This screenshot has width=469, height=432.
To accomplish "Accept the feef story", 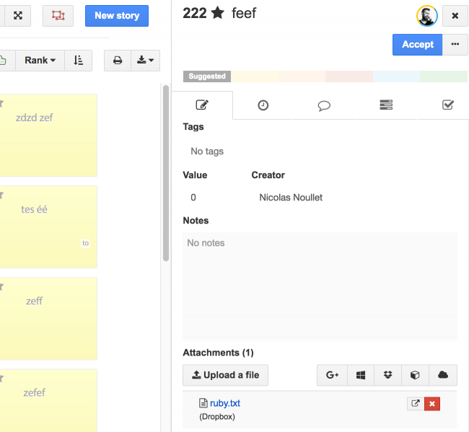I will pos(417,44).
